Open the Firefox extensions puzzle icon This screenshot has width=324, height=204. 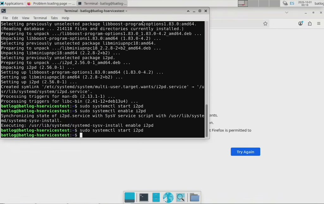pos(309,23)
